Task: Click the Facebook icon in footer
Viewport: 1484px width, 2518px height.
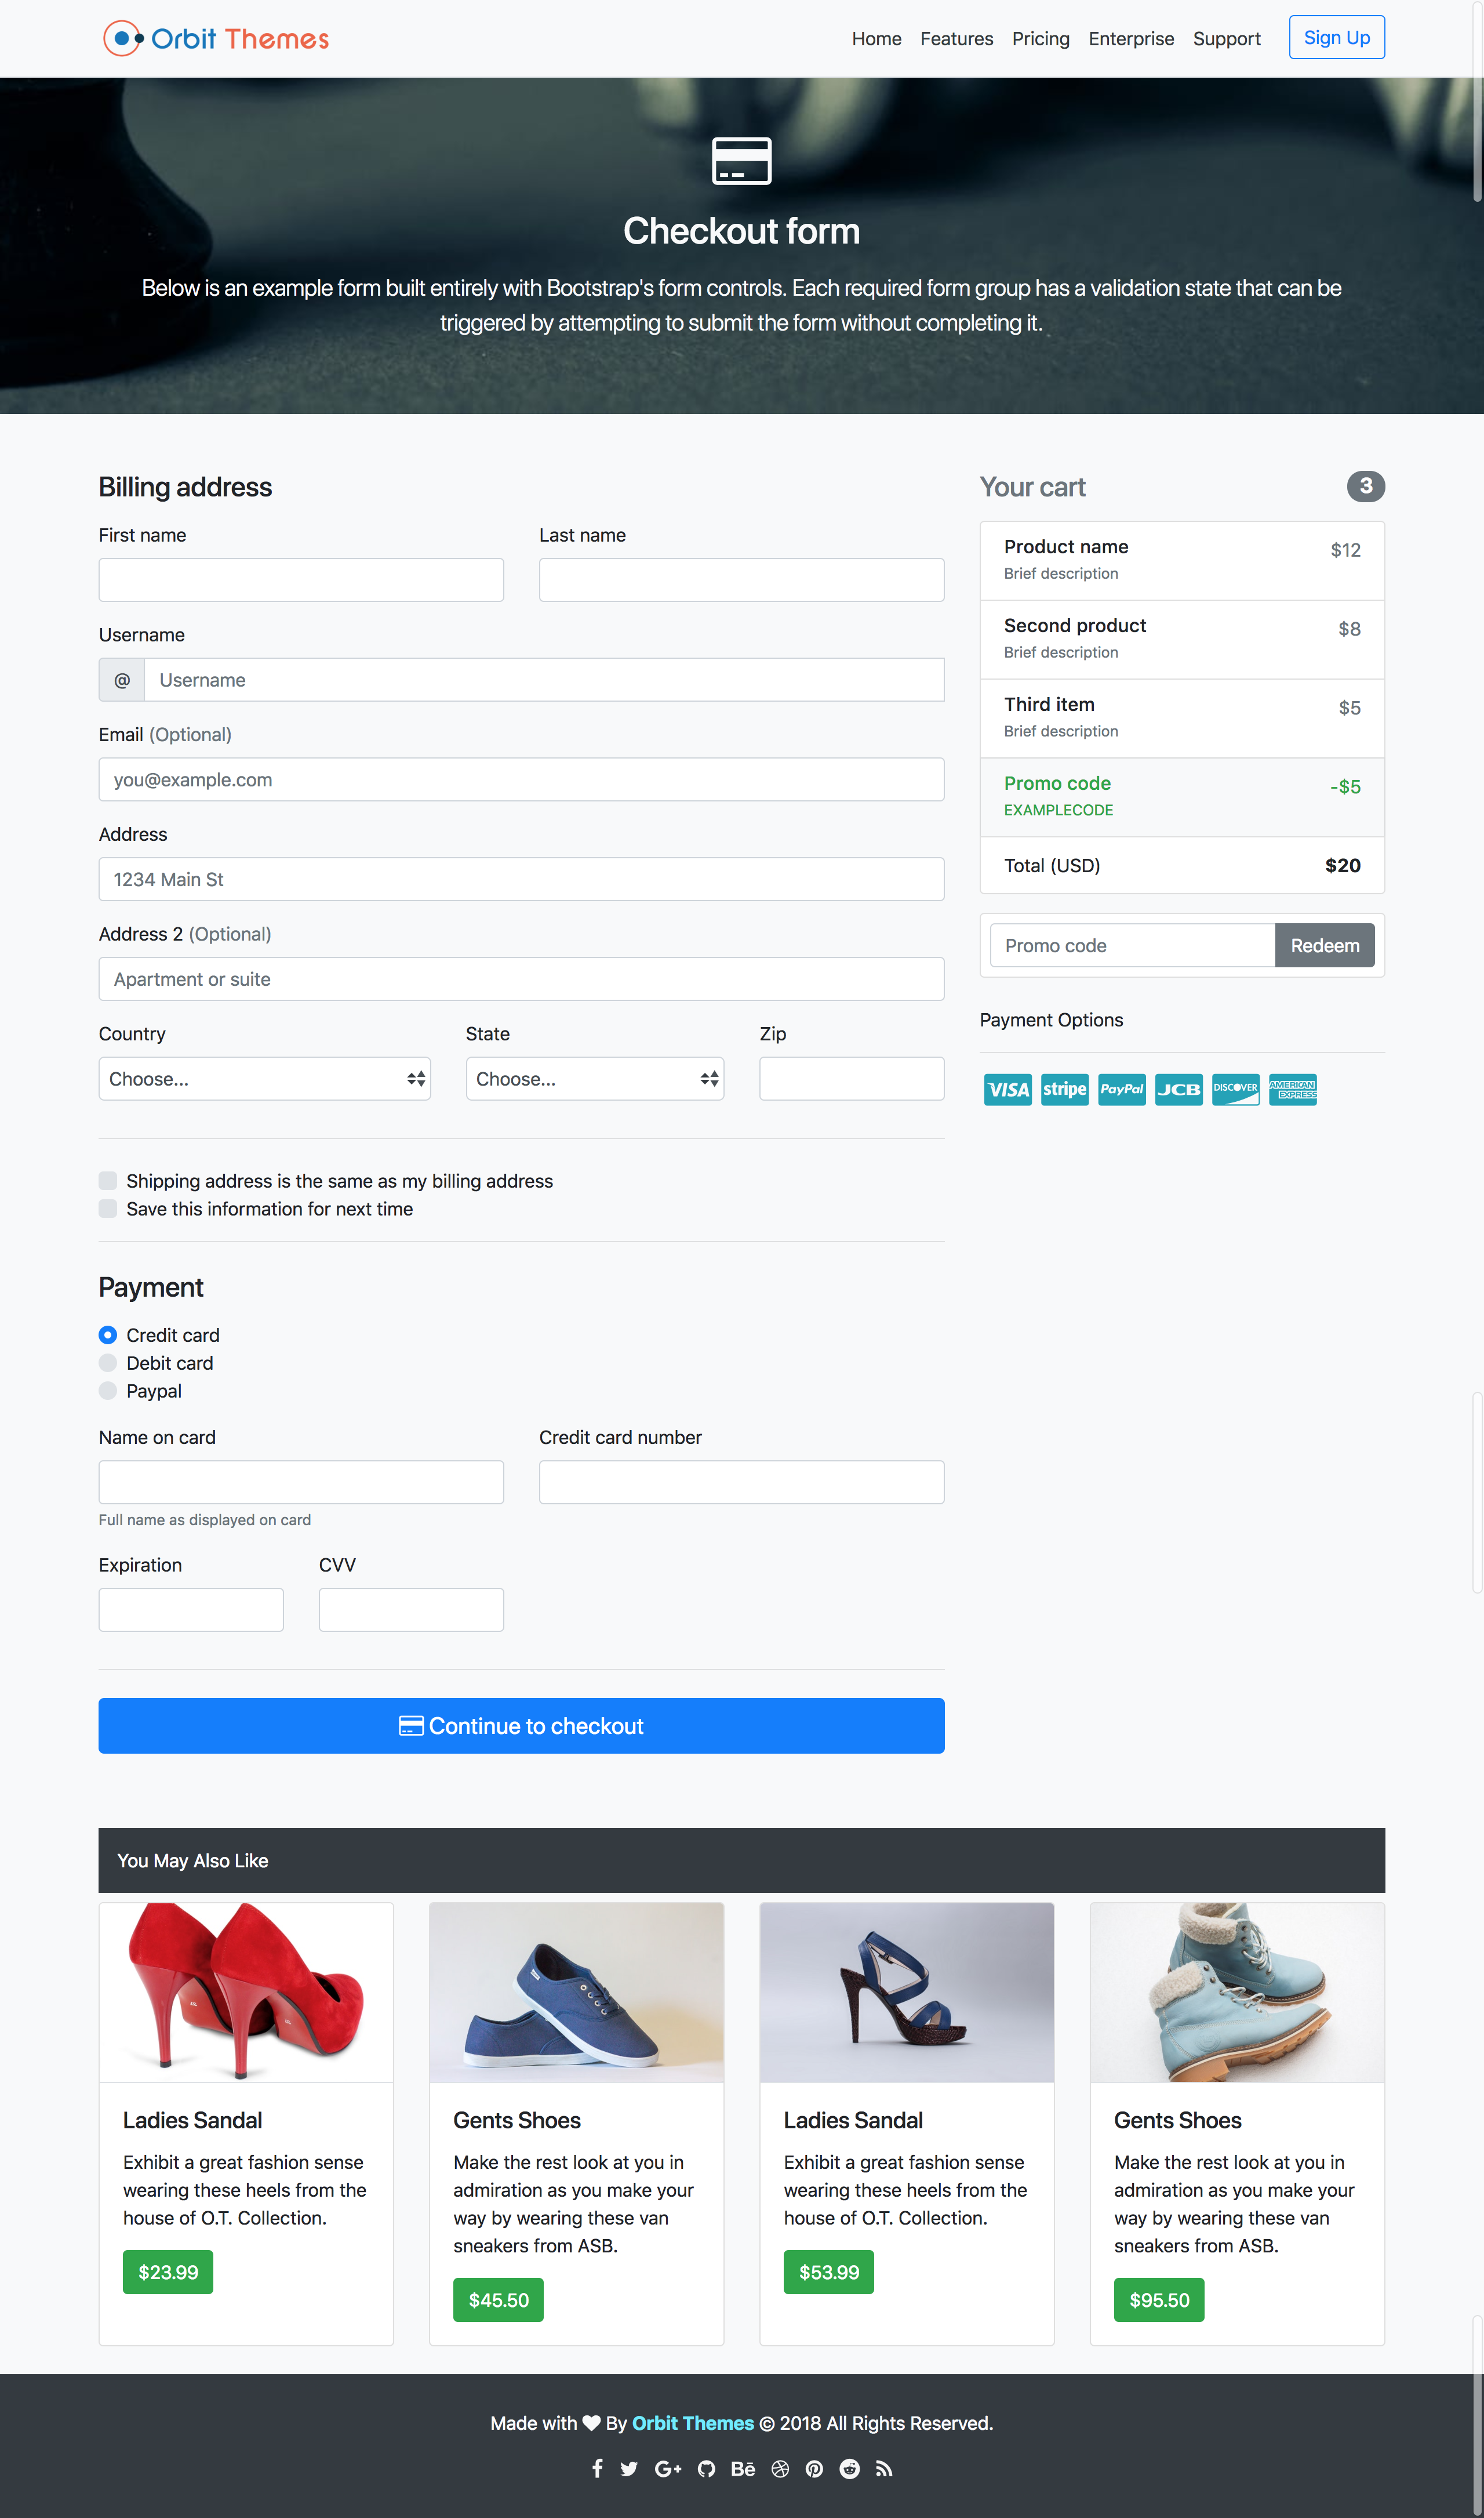Action: 597,2468
